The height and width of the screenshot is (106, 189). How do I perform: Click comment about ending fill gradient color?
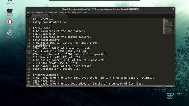(69, 60)
